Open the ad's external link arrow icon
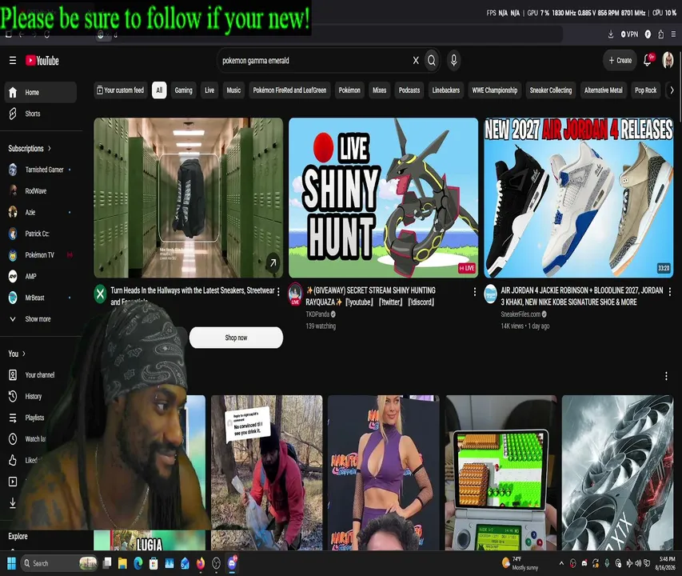The height and width of the screenshot is (576, 682). click(273, 262)
